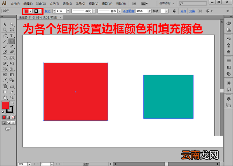Select the Paintbrush tool
This screenshot has height=166, width=233.
click(5, 47)
